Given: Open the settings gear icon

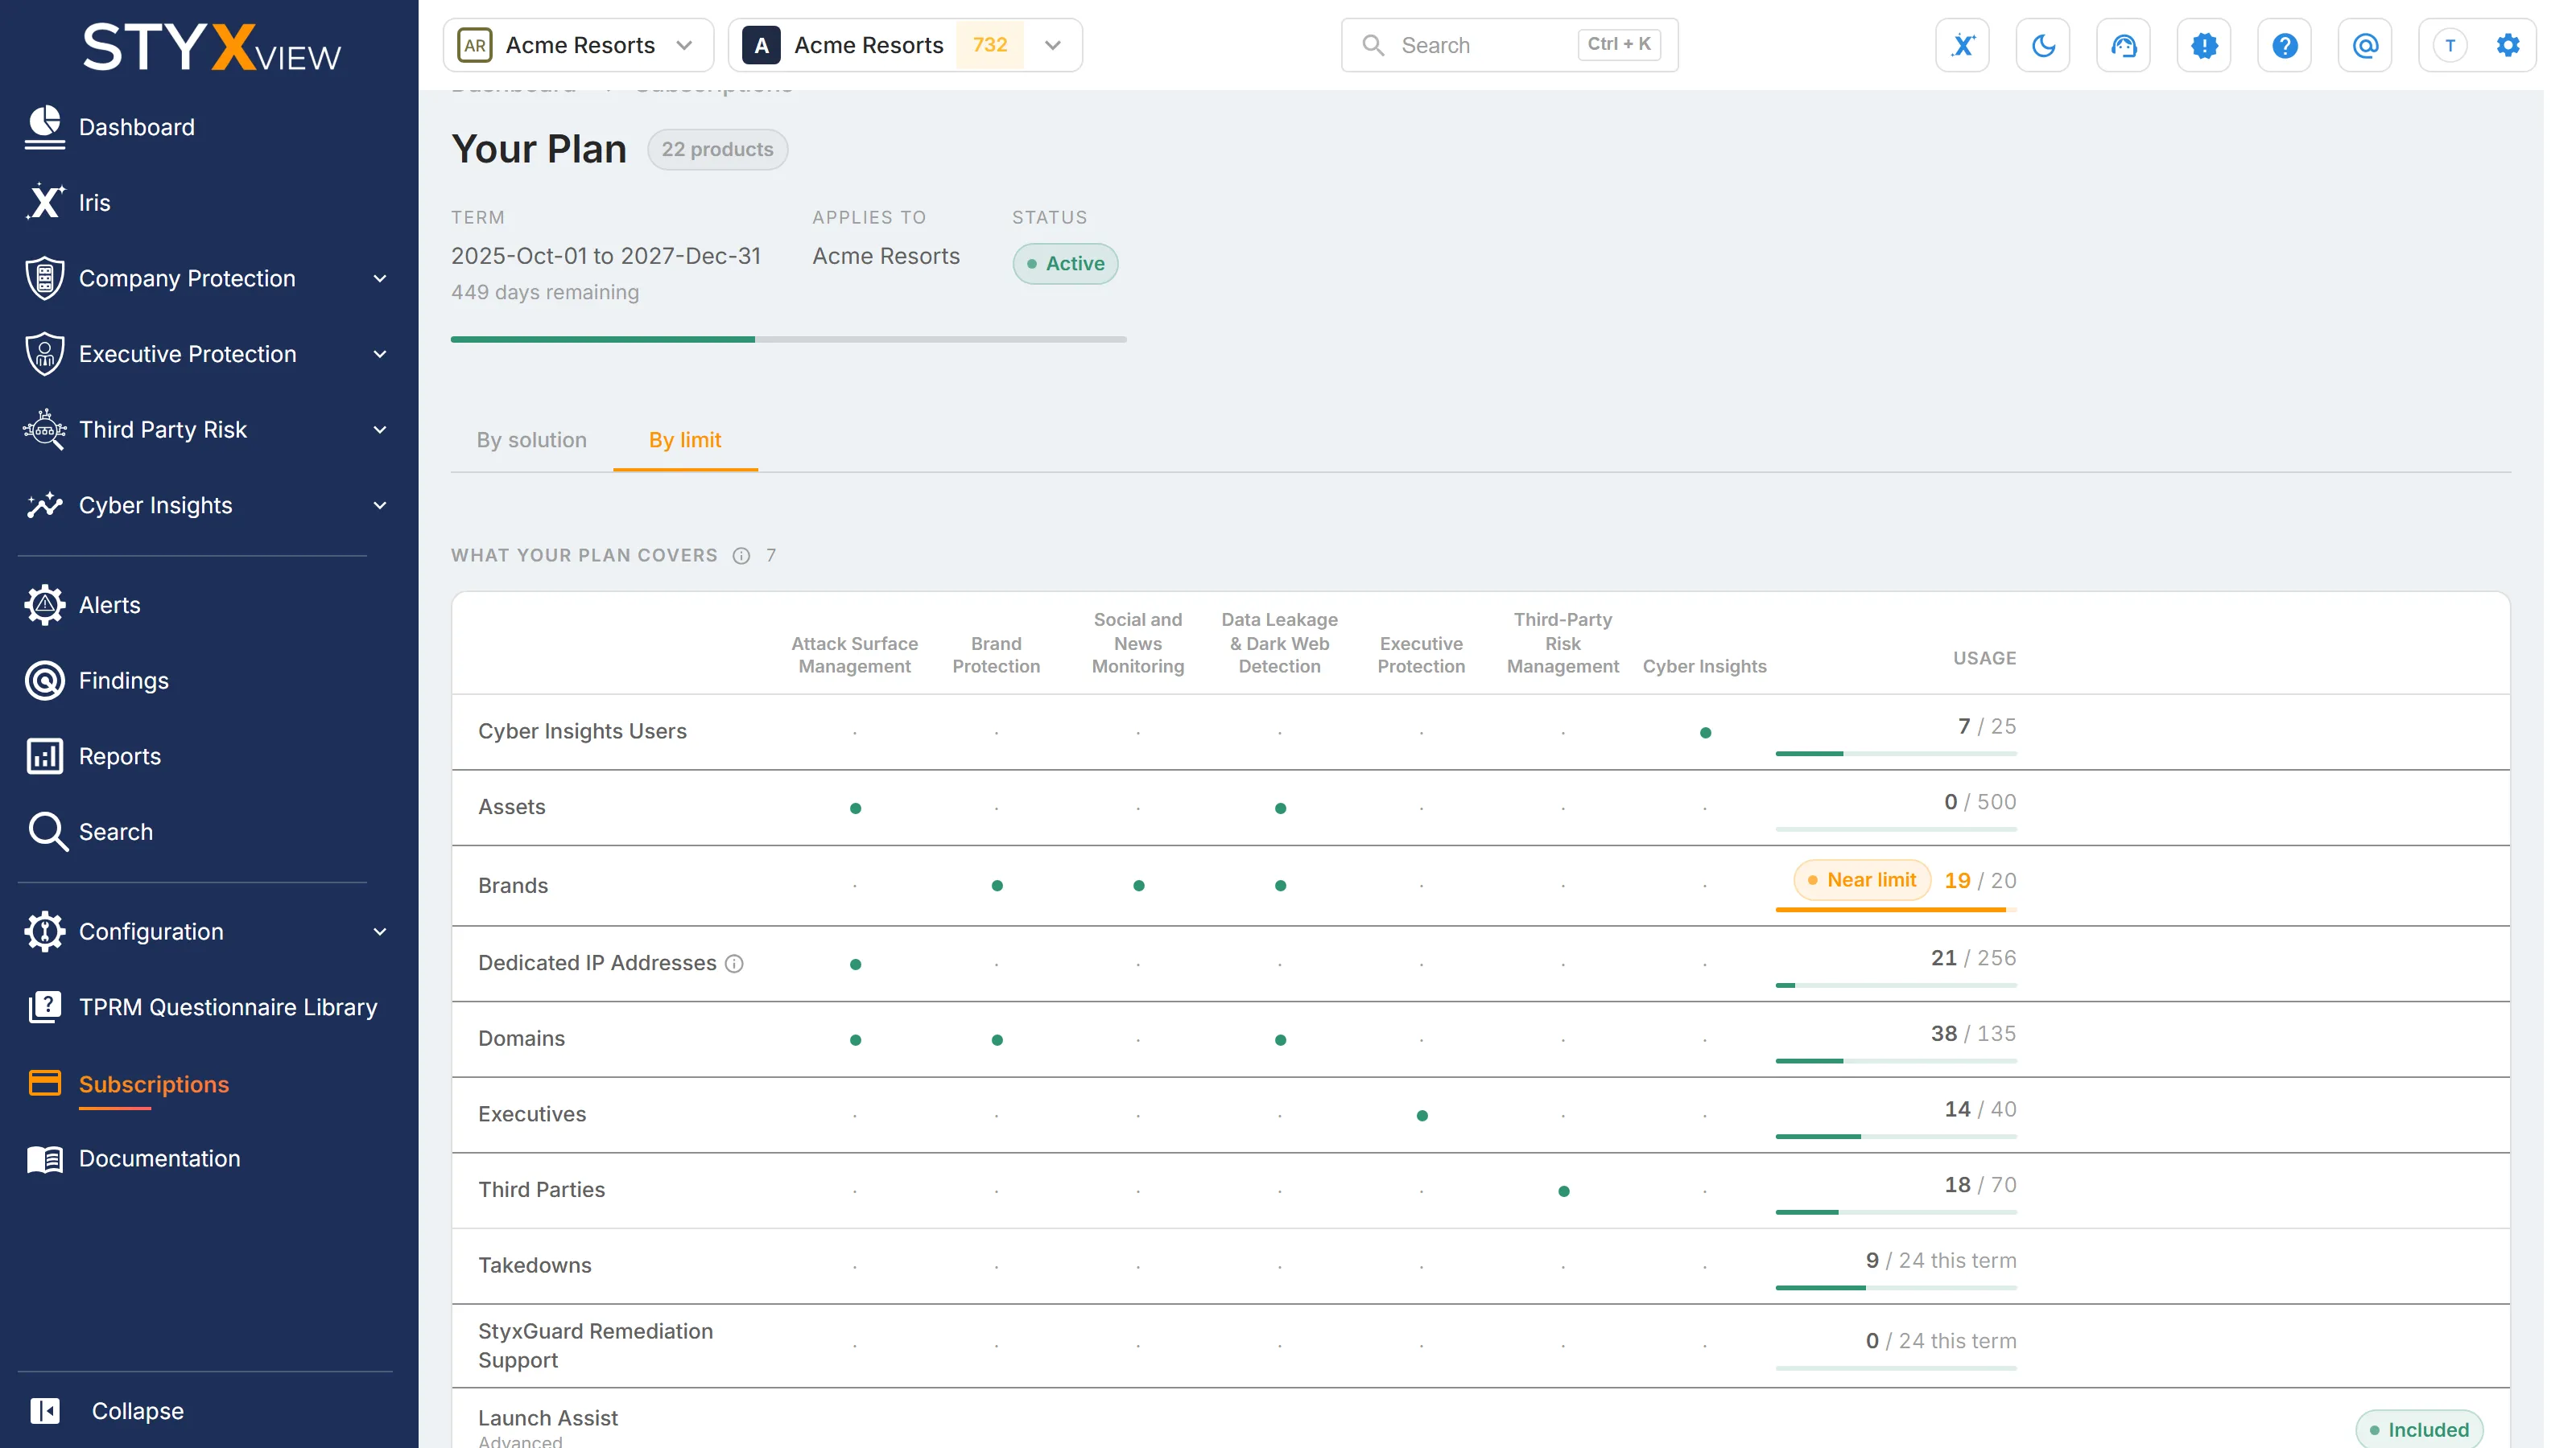Looking at the screenshot, I should pyautogui.click(x=2508, y=45).
